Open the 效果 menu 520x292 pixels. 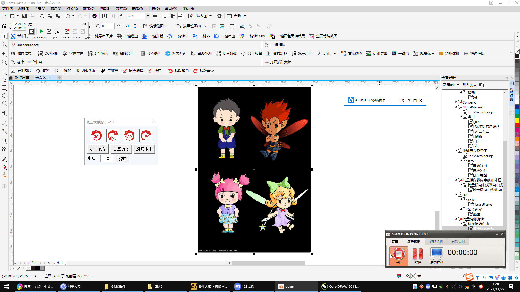[x=89, y=9]
